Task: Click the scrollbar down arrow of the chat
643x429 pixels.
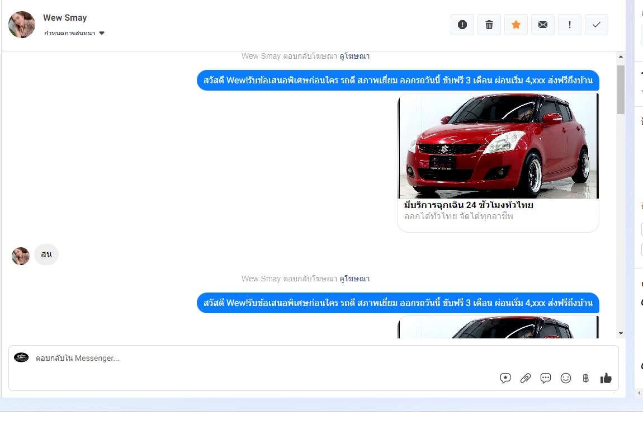Action: click(621, 333)
